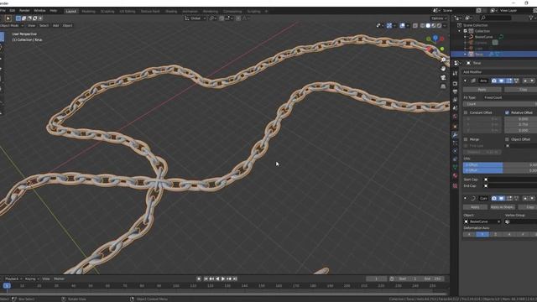The height and width of the screenshot is (302, 537).
Task: Click the pan hand navigation icon
Action: pyautogui.click(x=443, y=69)
